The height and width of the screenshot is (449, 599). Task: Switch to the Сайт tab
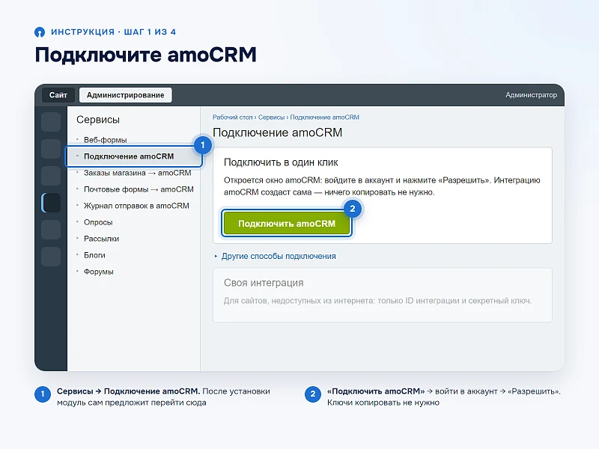point(58,95)
